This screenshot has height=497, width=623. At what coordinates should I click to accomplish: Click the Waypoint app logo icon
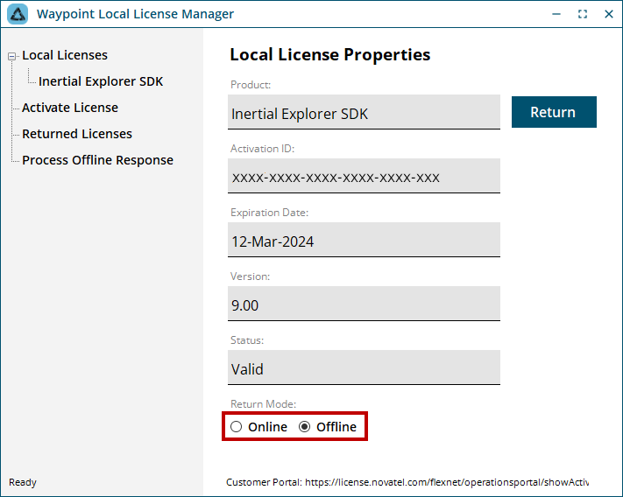[18, 14]
